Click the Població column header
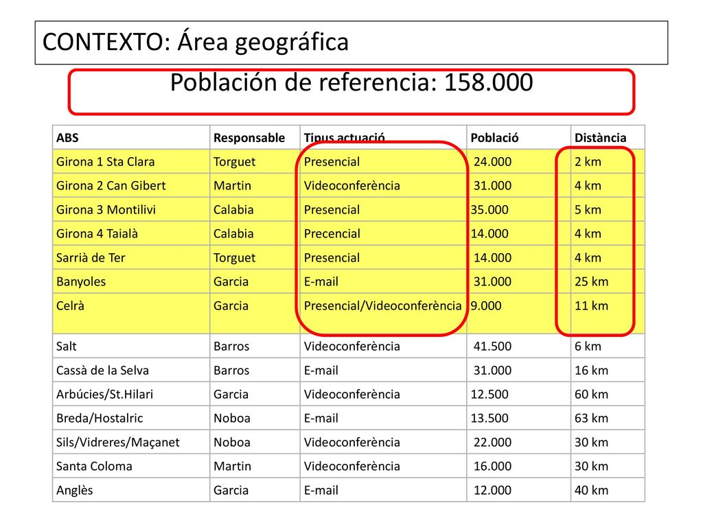The height and width of the screenshot is (527, 703). click(x=494, y=137)
